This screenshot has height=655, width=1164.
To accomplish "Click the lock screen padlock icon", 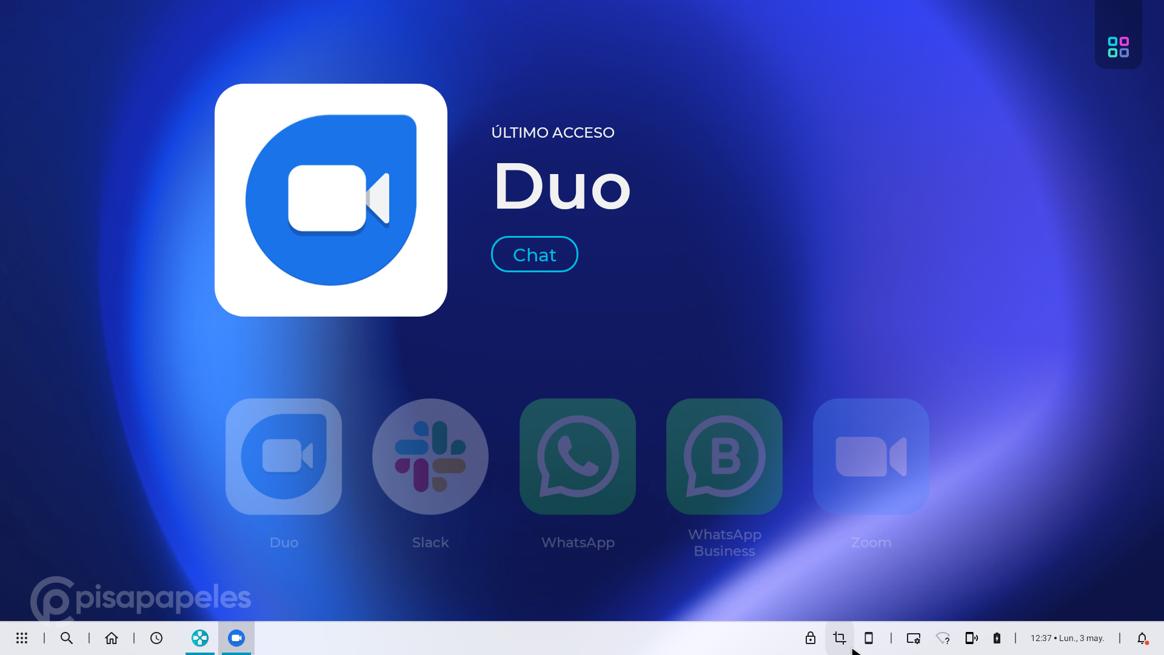I will pyautogui.click(x=811, y=638).
